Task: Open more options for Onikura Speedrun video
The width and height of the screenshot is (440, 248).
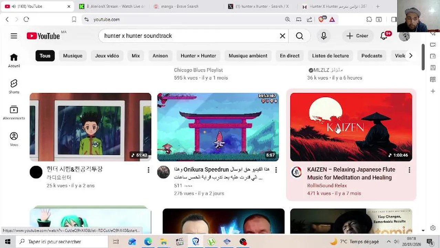Action: tap(276, 170)
